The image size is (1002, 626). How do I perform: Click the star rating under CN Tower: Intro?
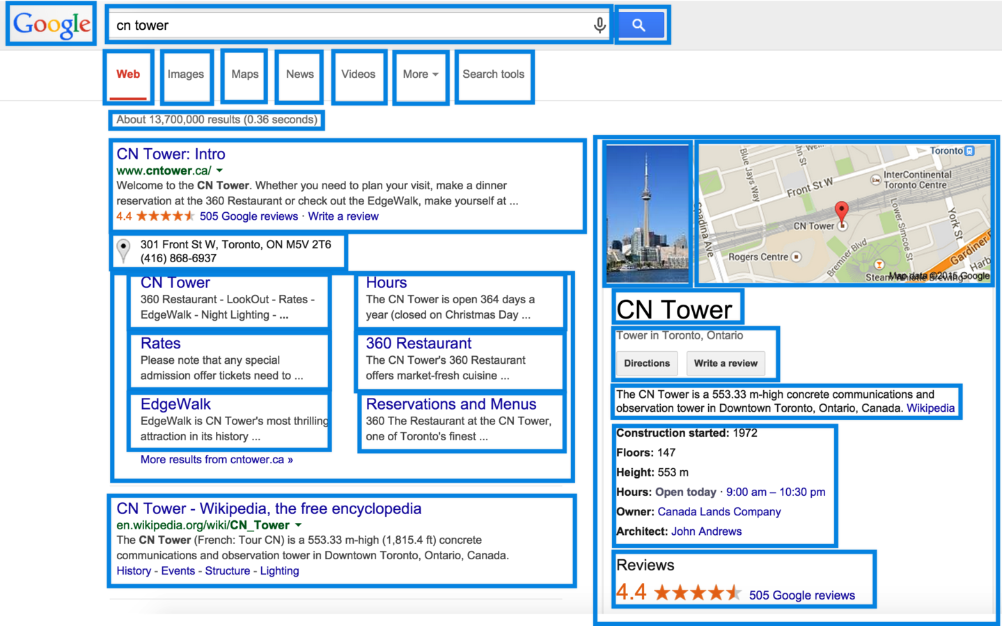pos(165,216)
